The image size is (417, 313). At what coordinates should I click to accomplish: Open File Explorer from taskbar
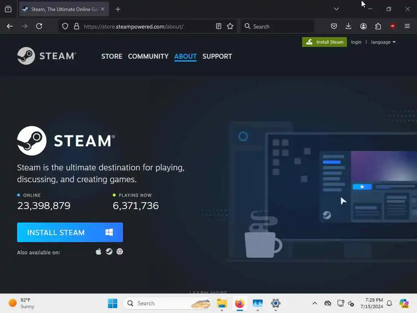click(x=222, y=303)
